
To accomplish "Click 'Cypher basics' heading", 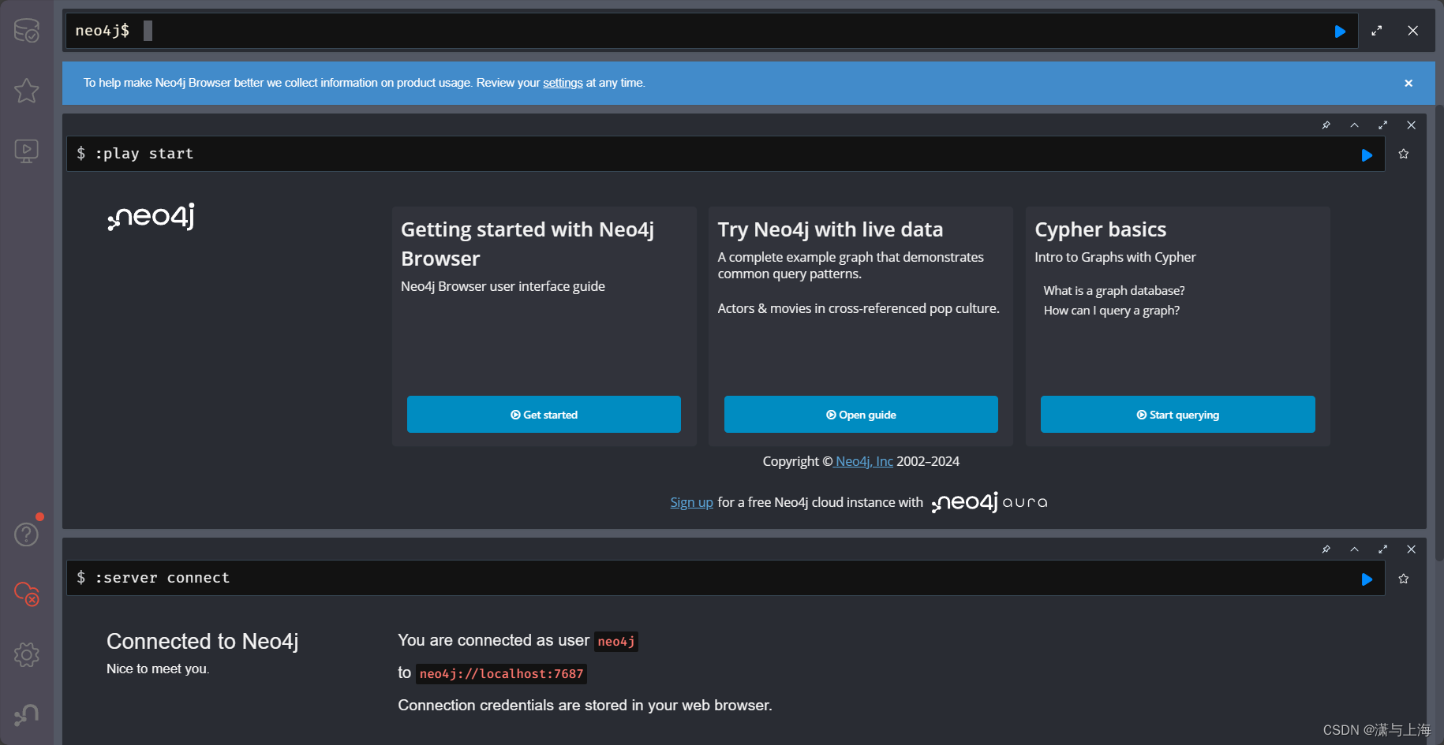I will coord(1100,229).
